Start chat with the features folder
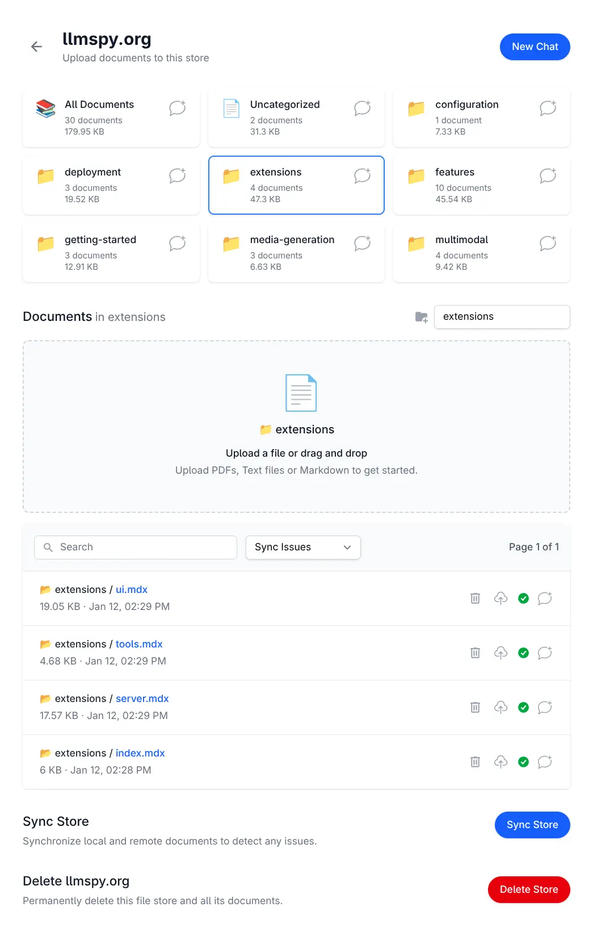593x932 pixels. [x=548, y=175]
